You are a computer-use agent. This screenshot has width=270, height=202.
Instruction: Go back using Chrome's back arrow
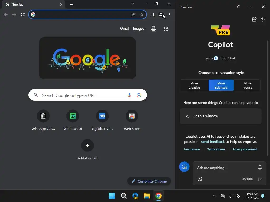(x=6, y=15)
